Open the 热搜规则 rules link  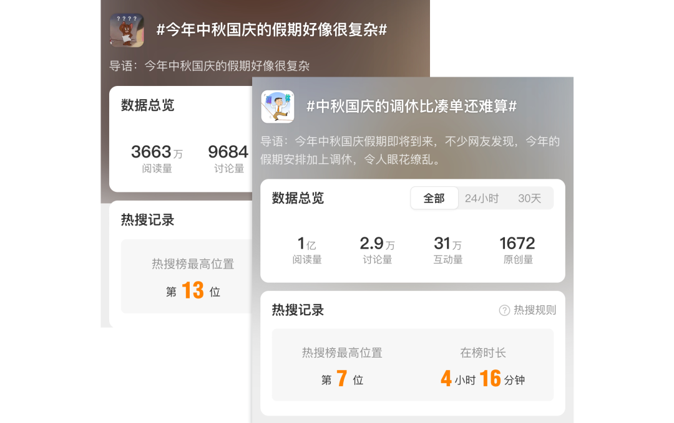point(535,310)
